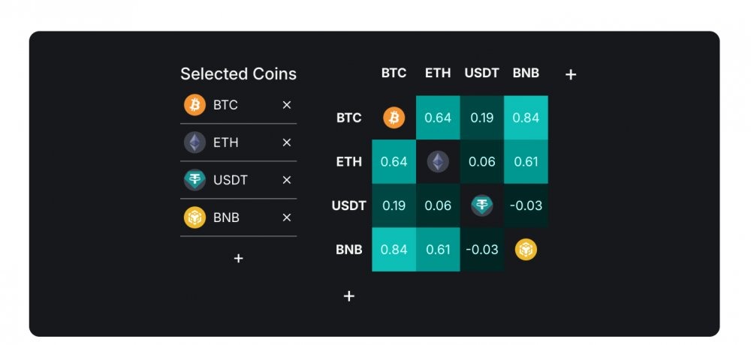Viewport: 751px width, 345px height.
Task: Click the BNB coin icon in Selected Coins
Action: 195,217
